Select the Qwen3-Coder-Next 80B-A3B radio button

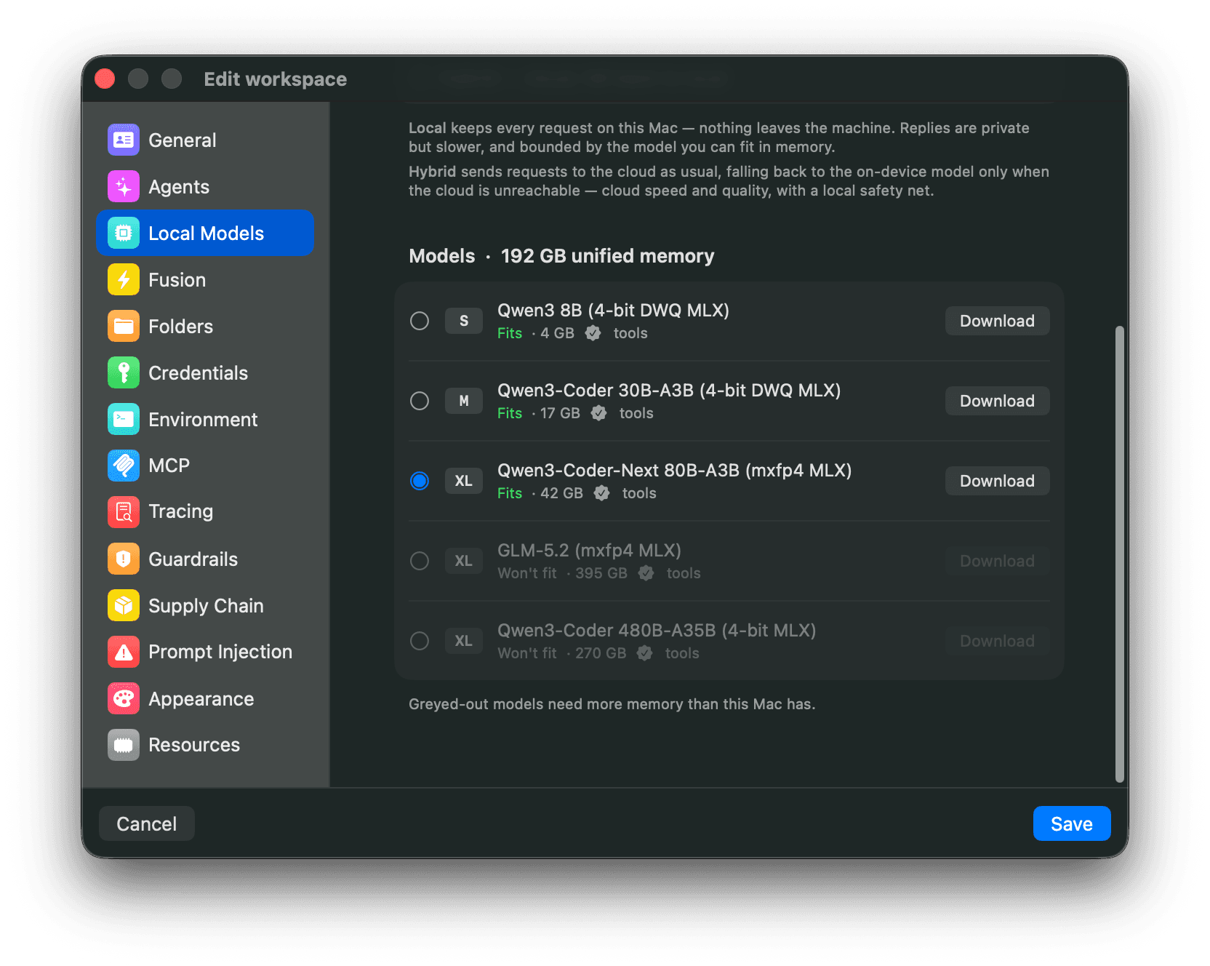[x=420, y=481]
